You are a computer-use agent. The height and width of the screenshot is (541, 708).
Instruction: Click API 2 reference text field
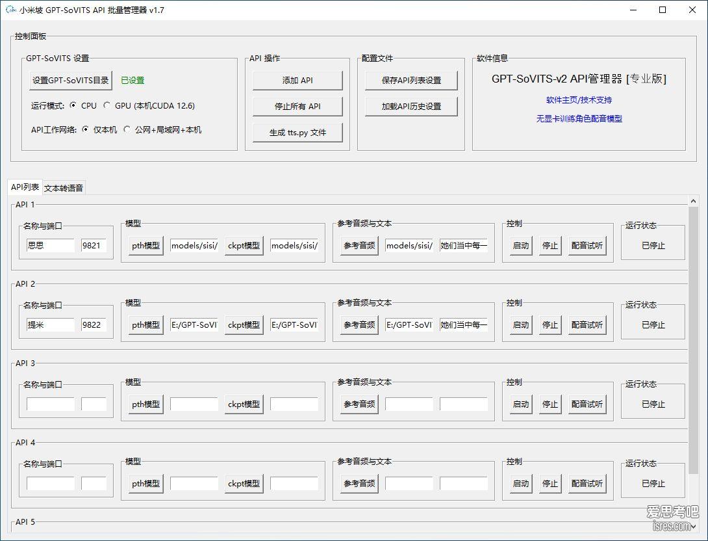pos(464,324)
